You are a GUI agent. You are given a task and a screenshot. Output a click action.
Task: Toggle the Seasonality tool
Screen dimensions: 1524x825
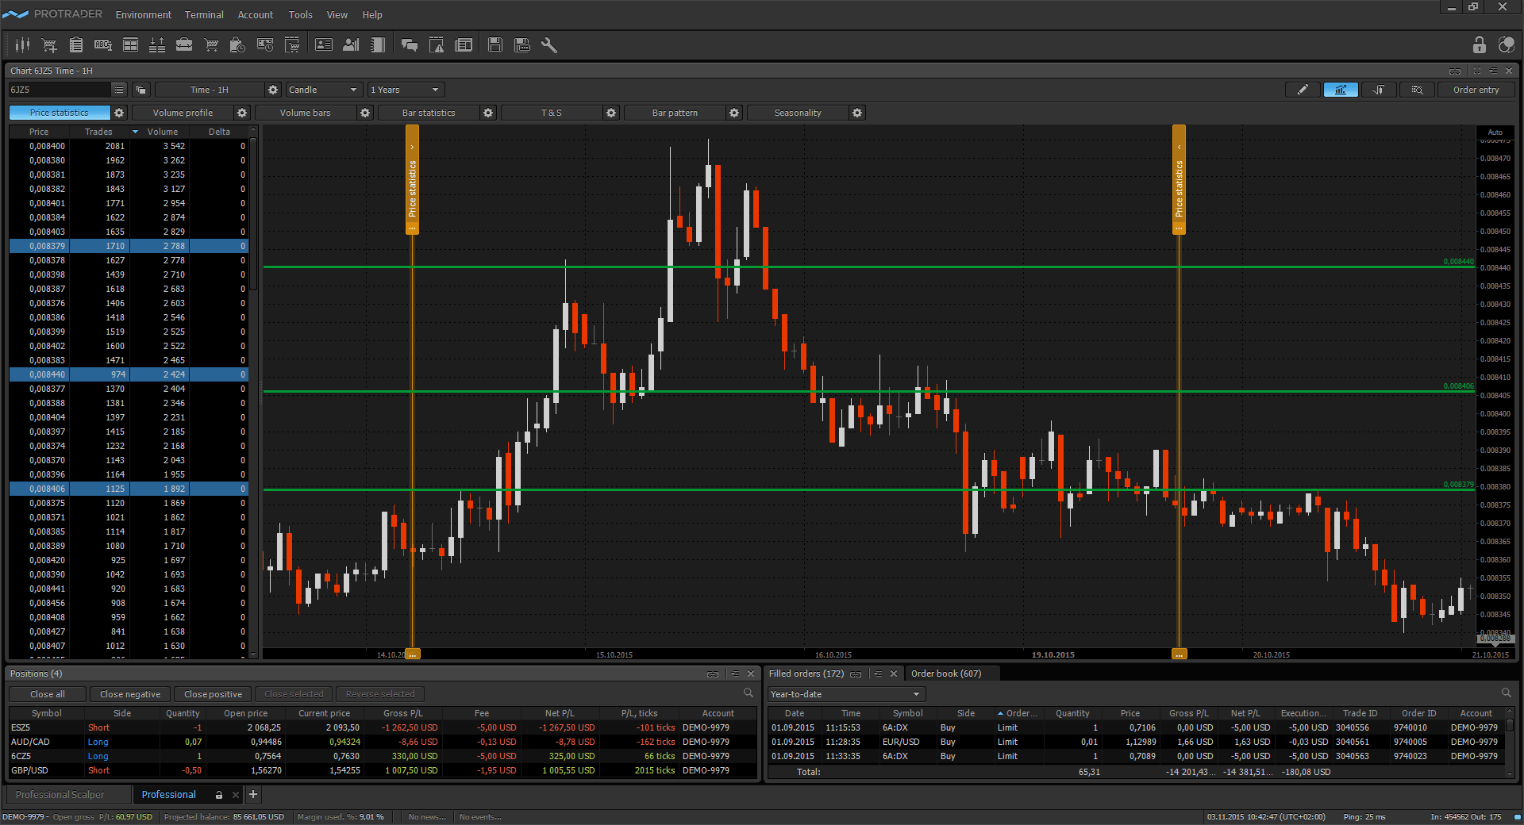point(798,113)
